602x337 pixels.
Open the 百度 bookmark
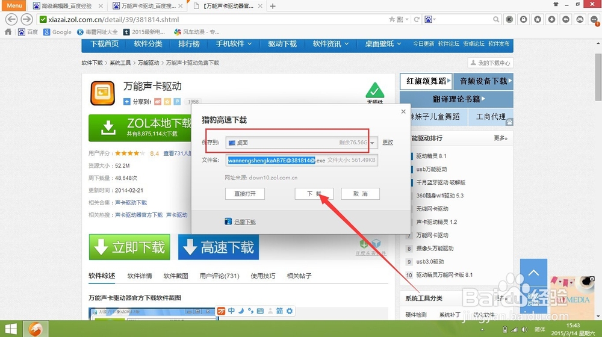click(x=28, y=32)
